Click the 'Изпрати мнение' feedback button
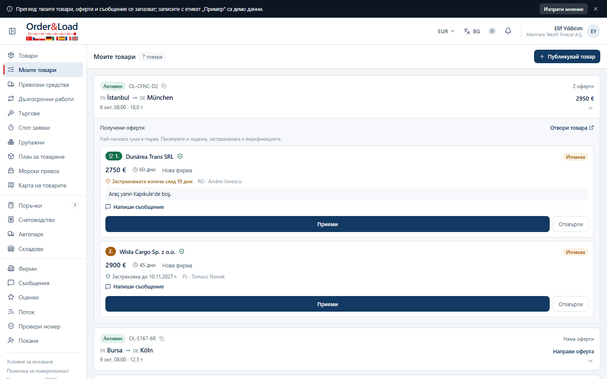 [564, 9]
